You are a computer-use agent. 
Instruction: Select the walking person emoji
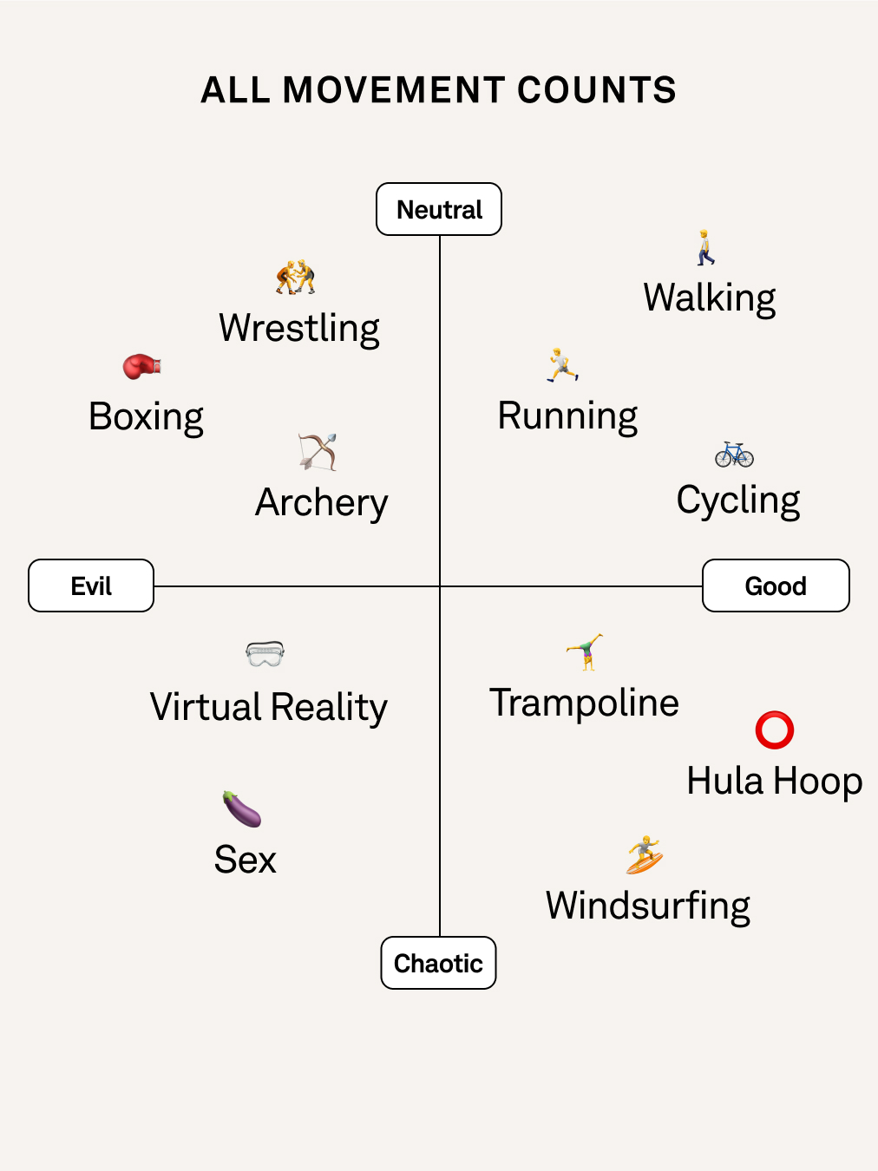705,247
